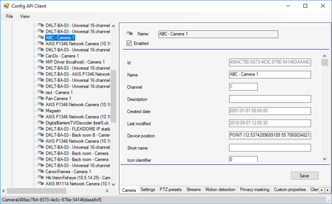Open the Motion detection tab
The width and height of the screenshot is (332, 204).
pyautogui.click(x=220, y=189)
